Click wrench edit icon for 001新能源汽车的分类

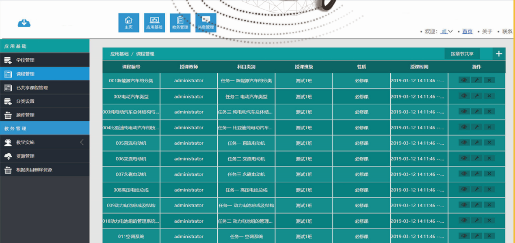(476, 80)
